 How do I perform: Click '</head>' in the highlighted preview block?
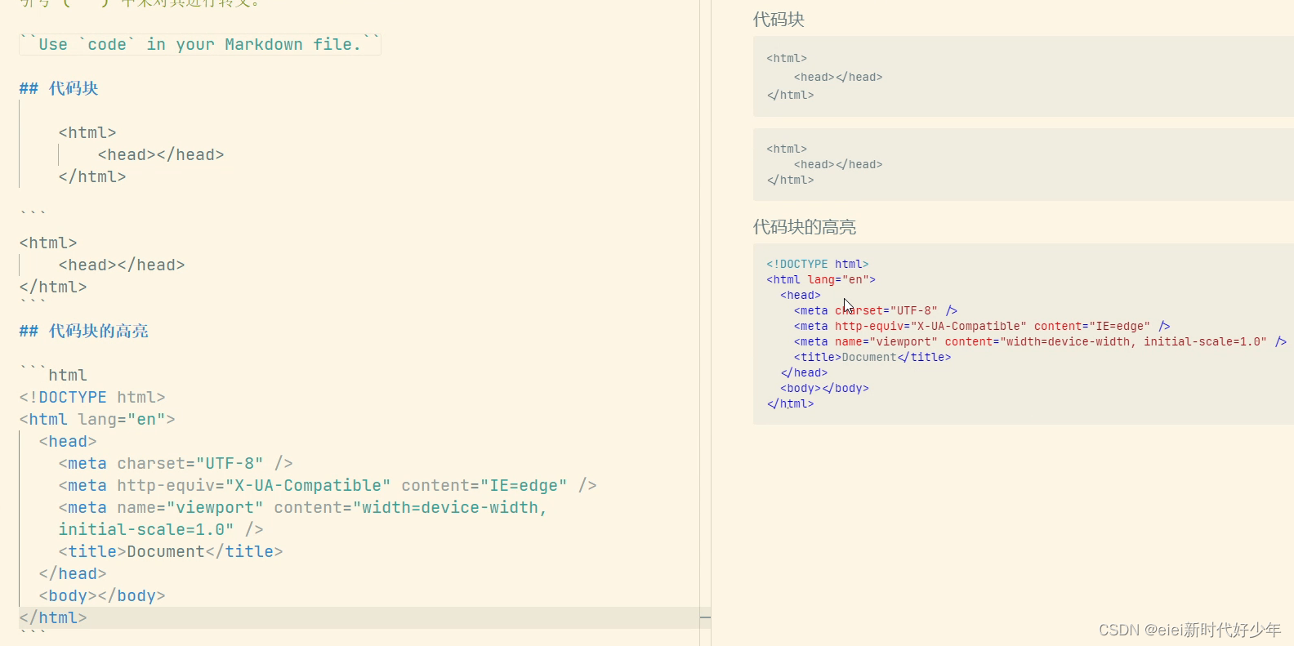tap(804, 372)
